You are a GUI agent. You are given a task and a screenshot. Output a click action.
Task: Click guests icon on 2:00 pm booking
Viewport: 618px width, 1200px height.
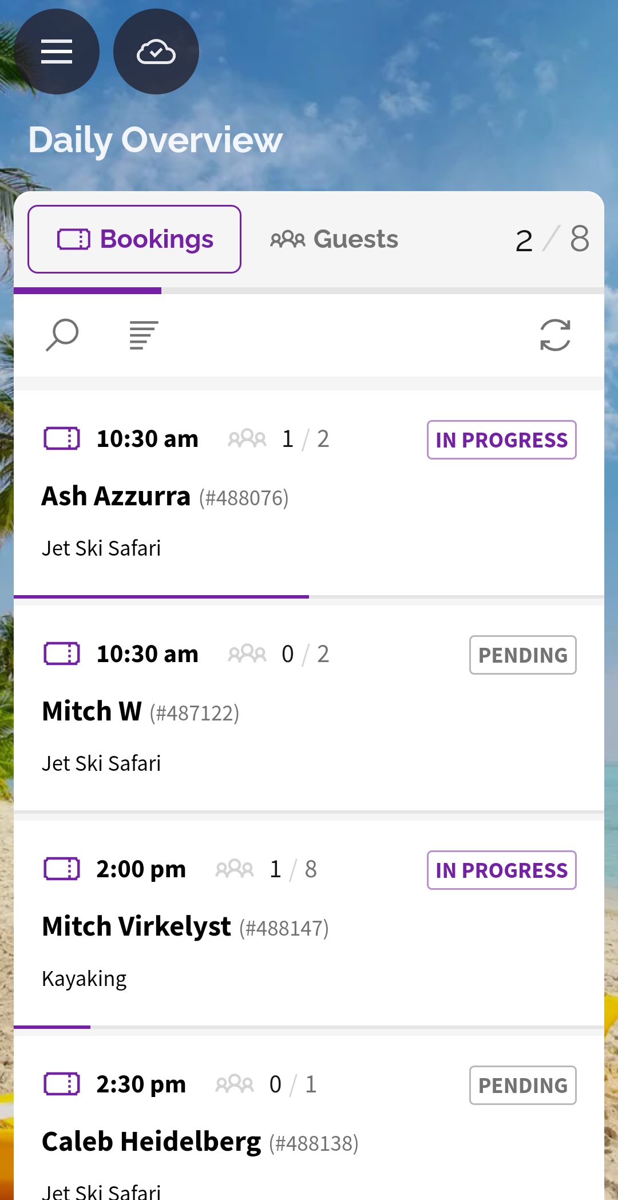click(234, 869)
